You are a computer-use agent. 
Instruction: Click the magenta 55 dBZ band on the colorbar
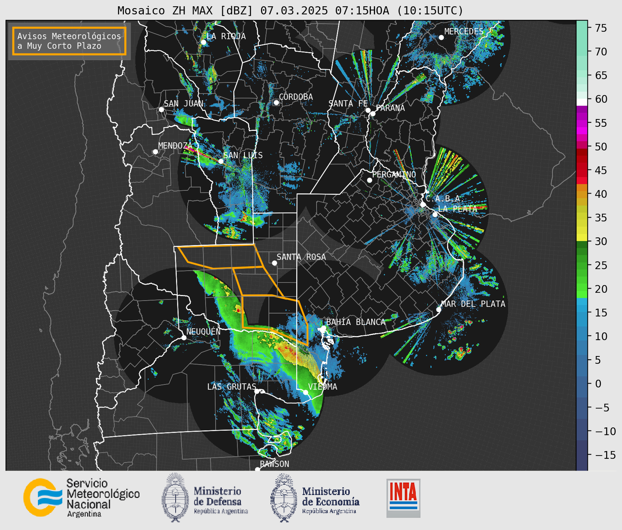coord(582,123)
